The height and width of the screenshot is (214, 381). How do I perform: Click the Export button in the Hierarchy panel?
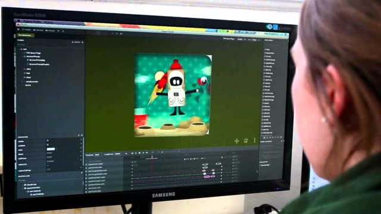[76, 42]
